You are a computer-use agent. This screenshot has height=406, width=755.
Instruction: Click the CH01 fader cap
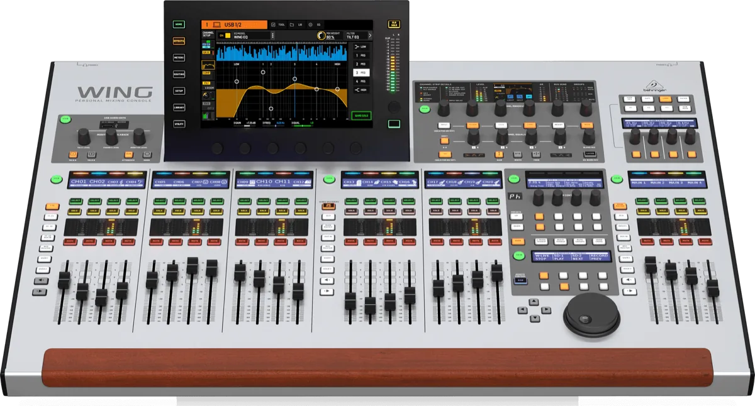[64, 280]
